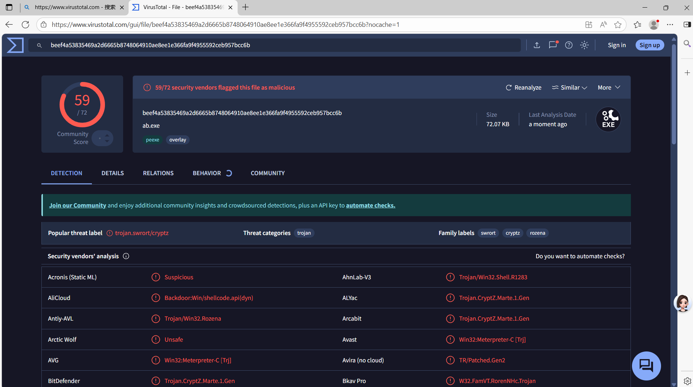Click the VirusTotal sigma logo

pos(15,45)
